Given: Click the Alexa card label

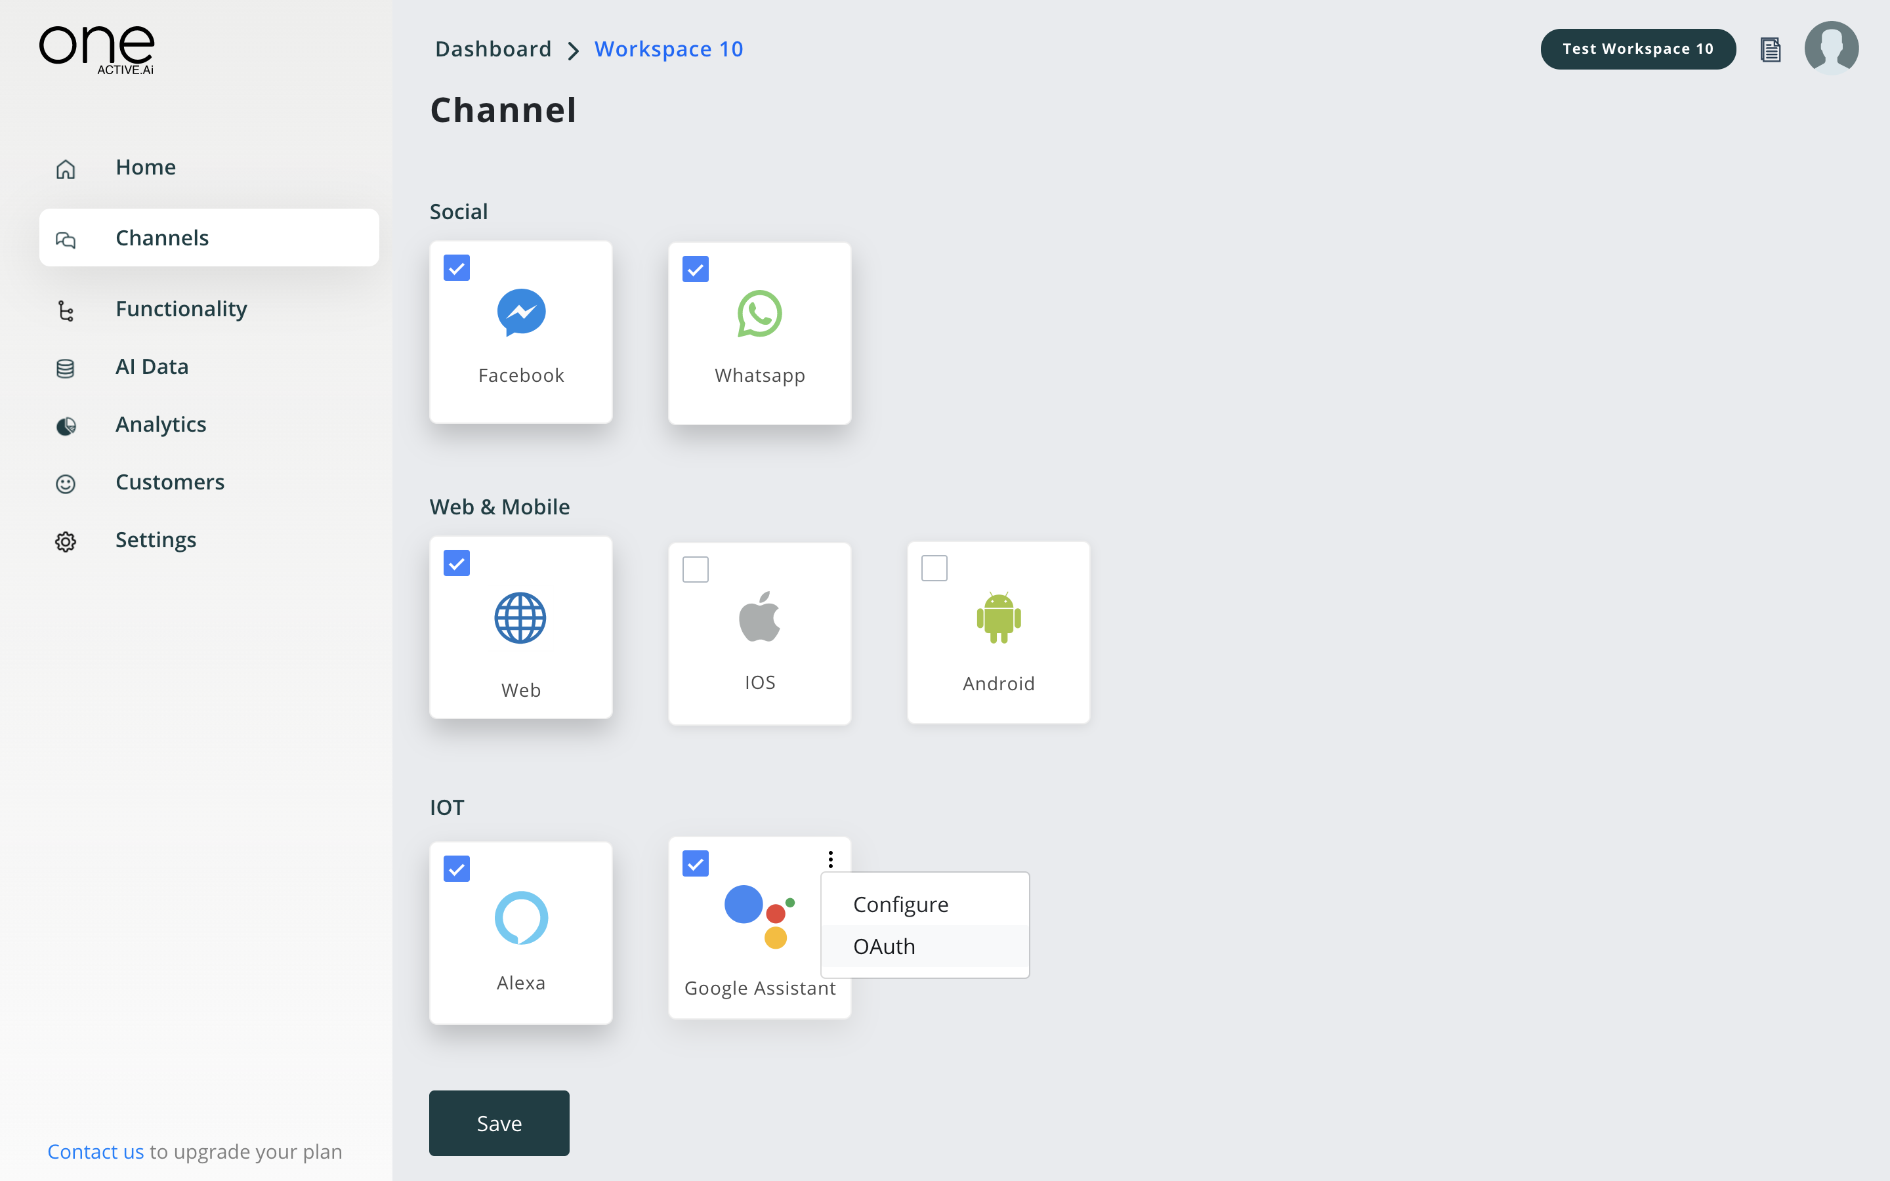Looking at the screenshot, I should [521, 983].
